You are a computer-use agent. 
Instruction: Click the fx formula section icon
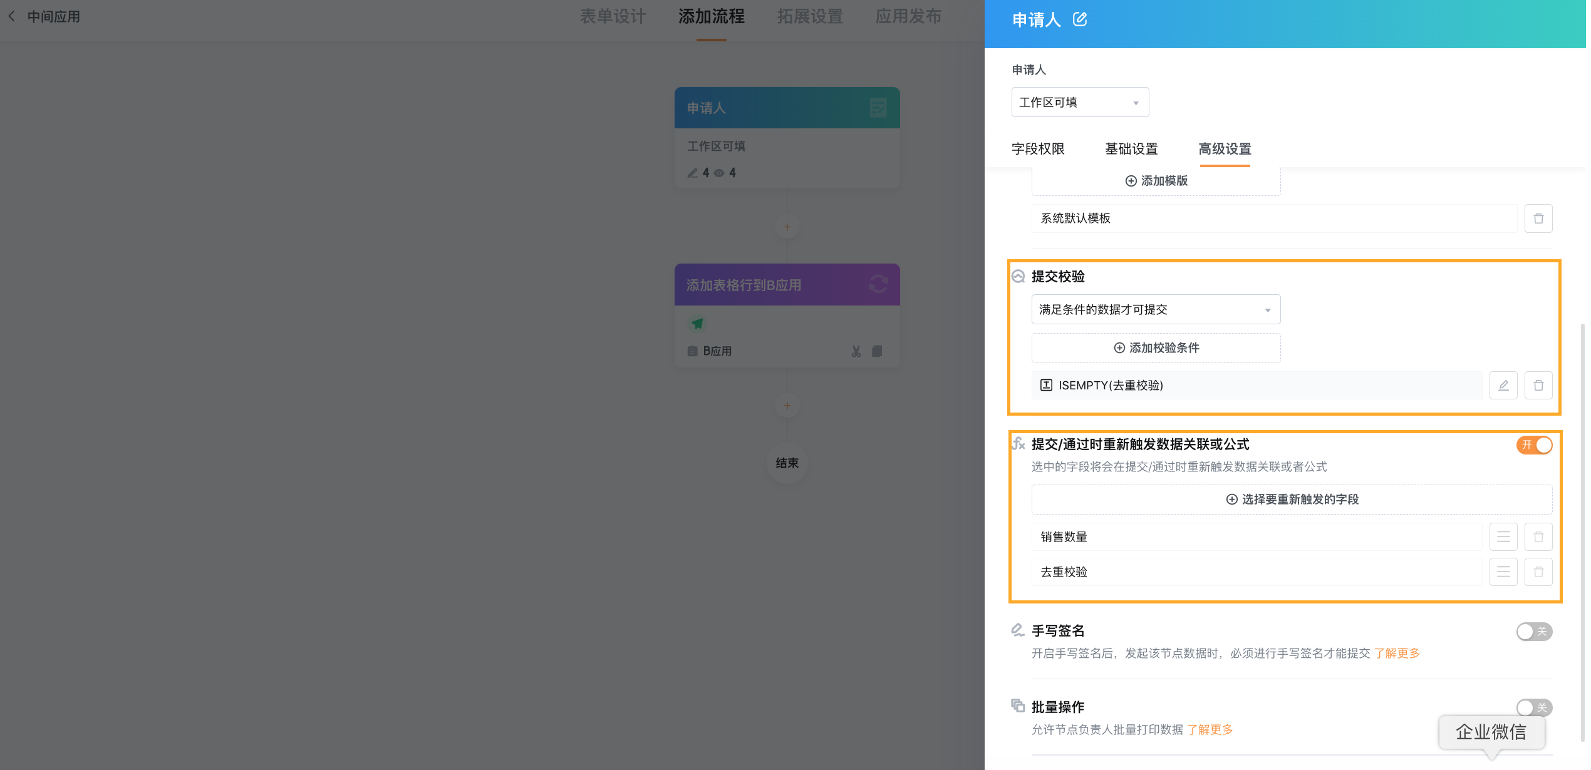[x=1018, y=444]
